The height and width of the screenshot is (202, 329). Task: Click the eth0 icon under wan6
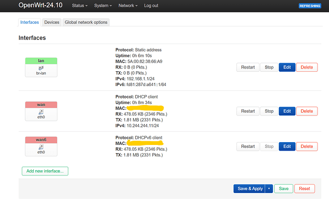click(x=41, y=147)
